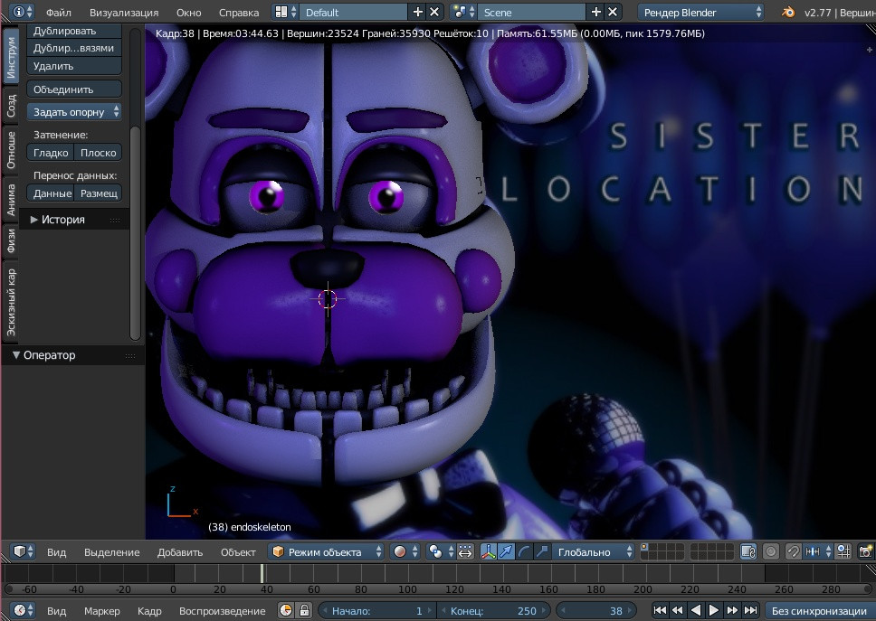Open the Задать опорну dropdown
Image resolution: width=876 pixels, height=621 pixels.
point(74,111)
